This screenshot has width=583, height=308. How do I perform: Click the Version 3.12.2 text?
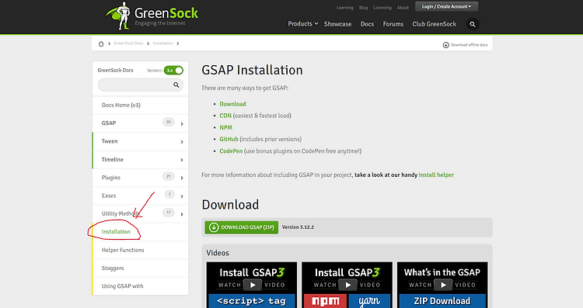[x=298, y=227]
